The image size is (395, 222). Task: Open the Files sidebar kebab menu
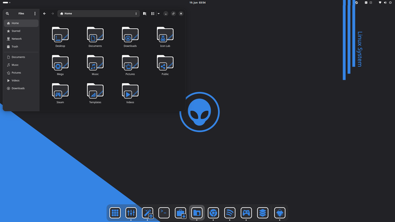point(35,14)
